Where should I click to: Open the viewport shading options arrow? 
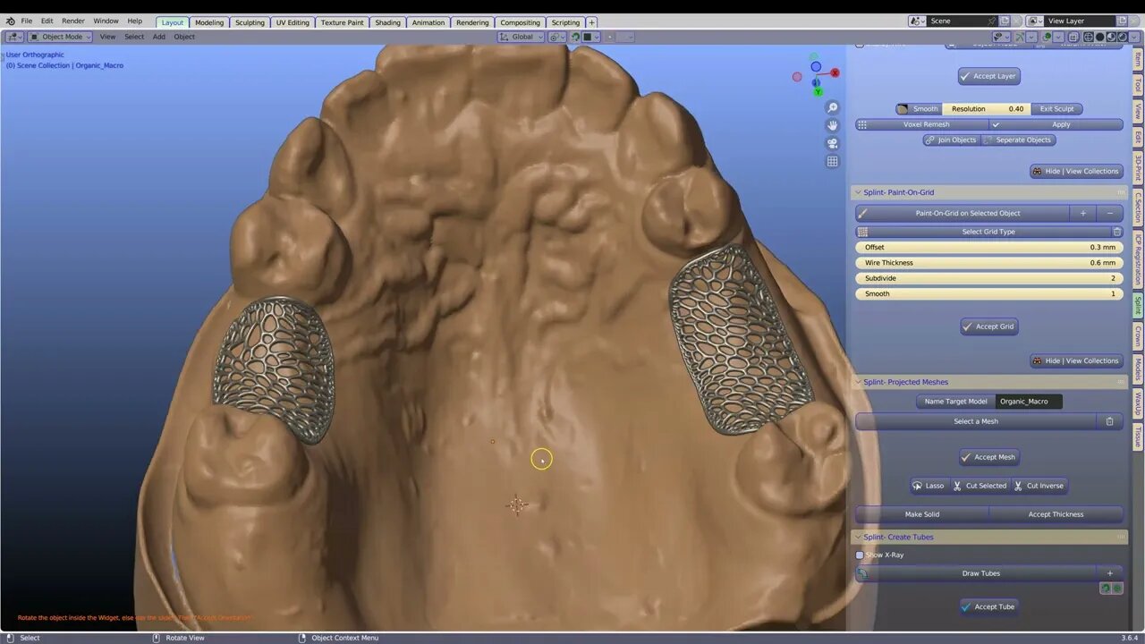pos(1134,37)
